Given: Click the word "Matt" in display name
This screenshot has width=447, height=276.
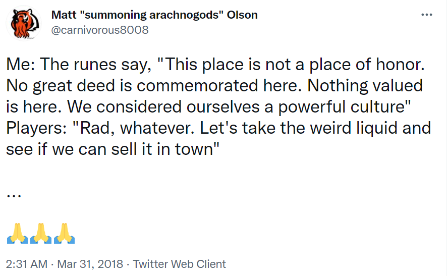Looking at the screenshot, I should click(x=63, y=15).
